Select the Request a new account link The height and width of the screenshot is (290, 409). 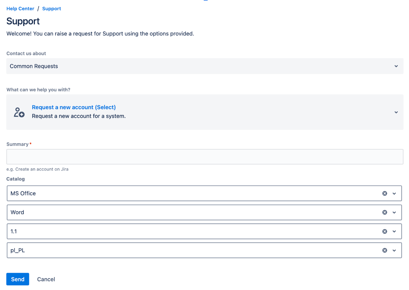(x=74, y=107)
